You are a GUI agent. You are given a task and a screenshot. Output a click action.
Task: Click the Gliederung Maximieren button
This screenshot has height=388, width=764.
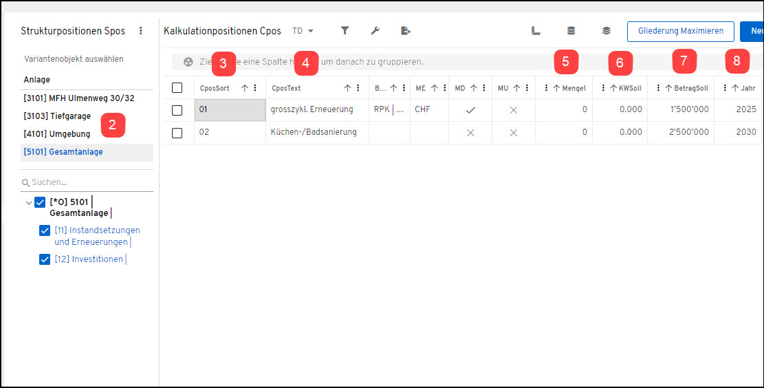[680, 31]
